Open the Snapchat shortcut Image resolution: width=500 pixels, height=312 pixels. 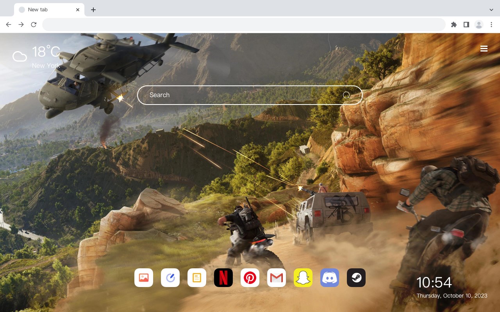coord(303,278)
